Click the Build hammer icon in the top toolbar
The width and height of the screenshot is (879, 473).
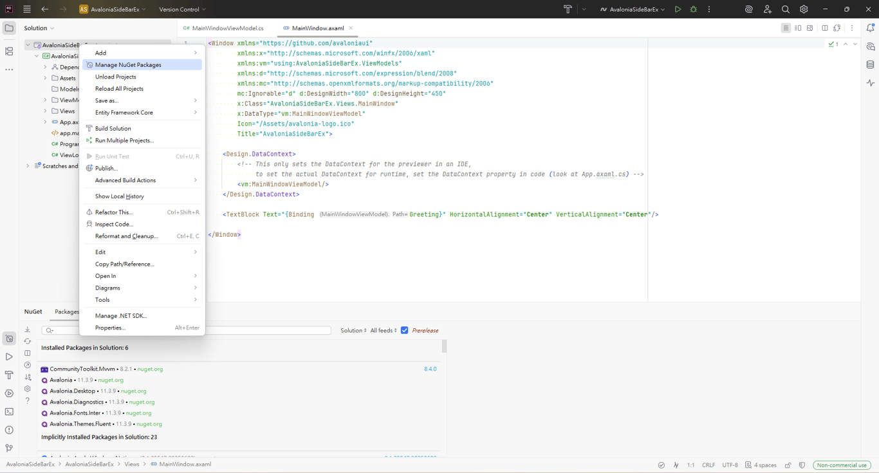568,10
